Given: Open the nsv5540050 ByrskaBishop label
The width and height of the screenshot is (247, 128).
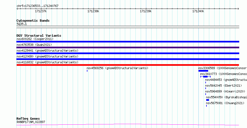Looking at the screenshot, I should click(x=226, y=97).
